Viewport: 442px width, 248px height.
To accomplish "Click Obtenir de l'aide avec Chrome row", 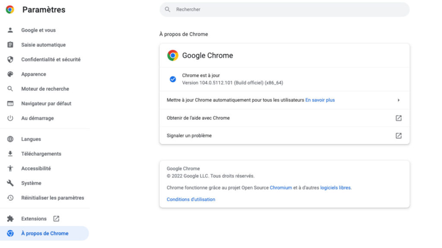I will point(284,118).
